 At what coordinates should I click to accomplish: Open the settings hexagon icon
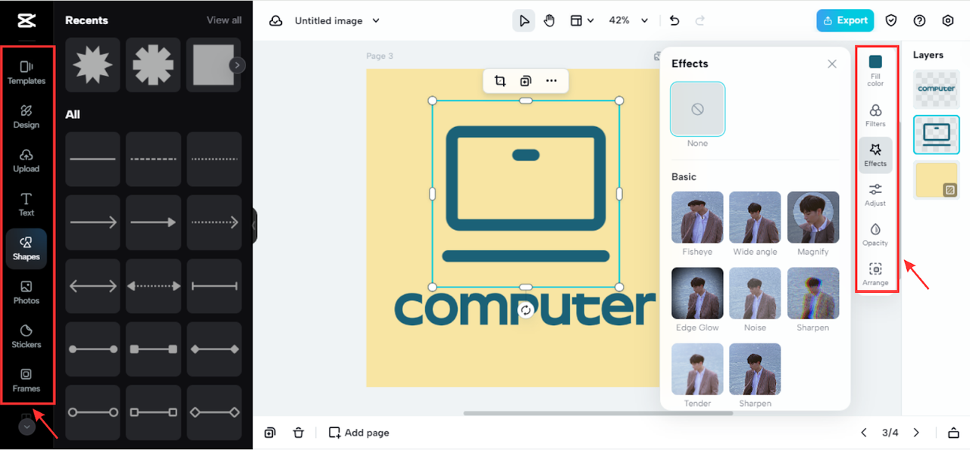[x=948, y=20]
